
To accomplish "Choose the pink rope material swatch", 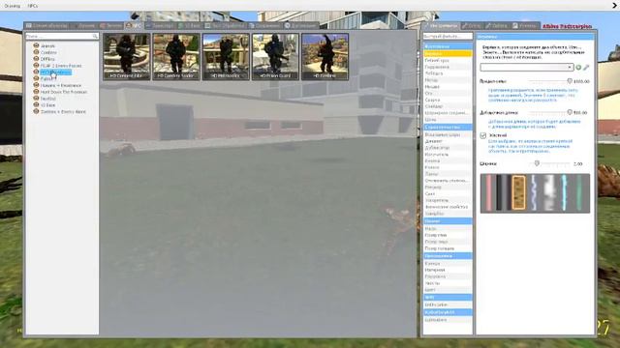I will [488, 193].
